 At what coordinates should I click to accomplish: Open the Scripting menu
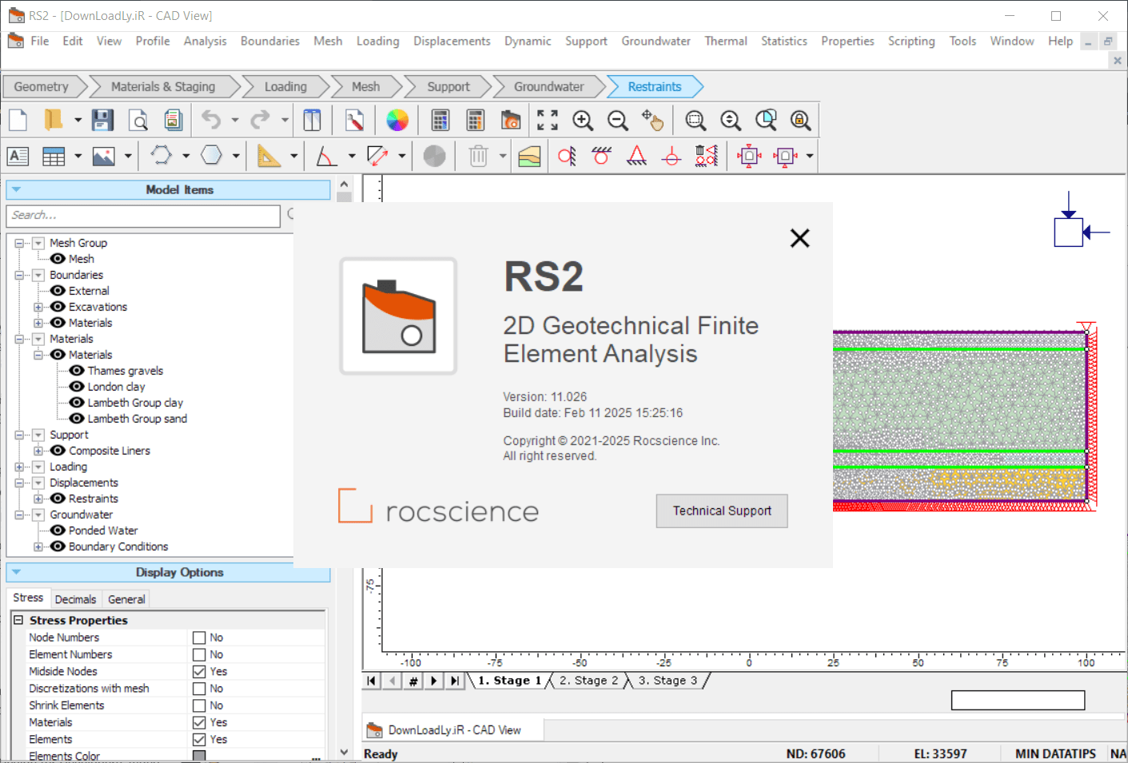click(911, 41)
